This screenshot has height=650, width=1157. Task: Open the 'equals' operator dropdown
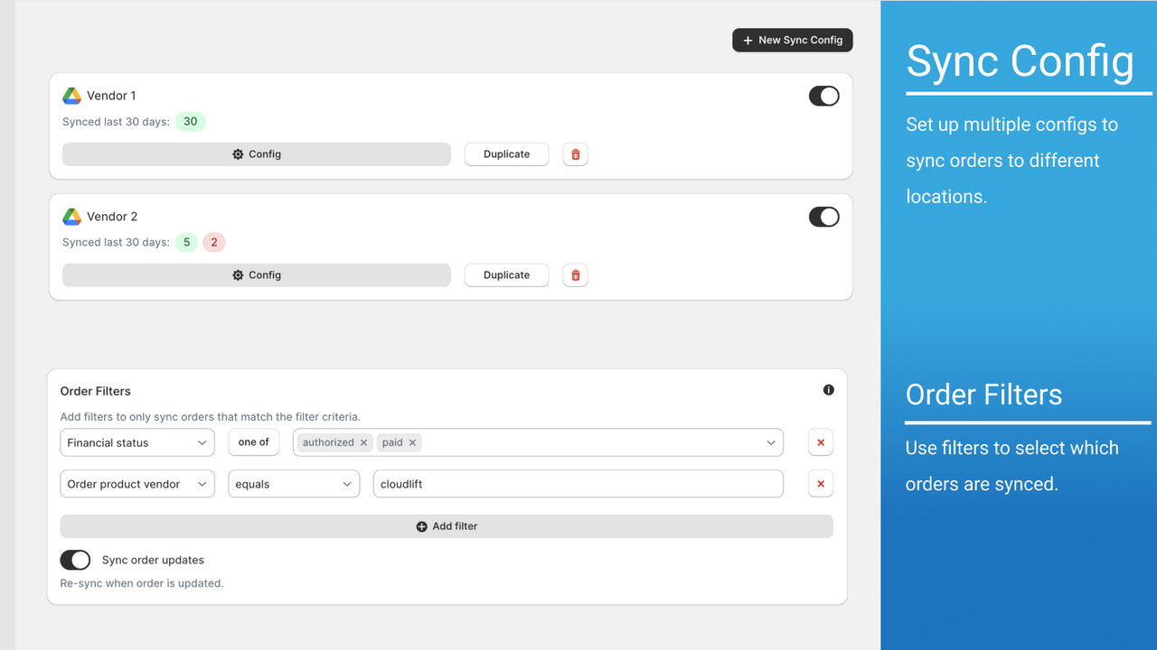click(294, 484)
